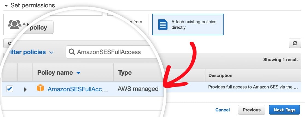Click the refresh policies icon button
Viewport: 305px width, 117px height.
pyautogui.click(x=295, y=43)
